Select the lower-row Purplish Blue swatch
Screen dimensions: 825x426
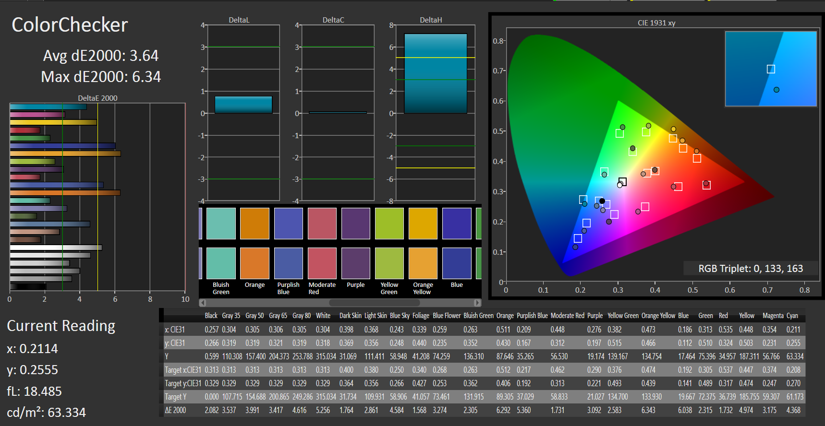[x=288, y=263]
